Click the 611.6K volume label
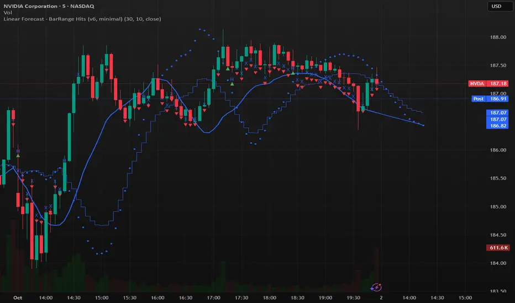The height and width of the screenshot is (303, 515). pos(498,248)
